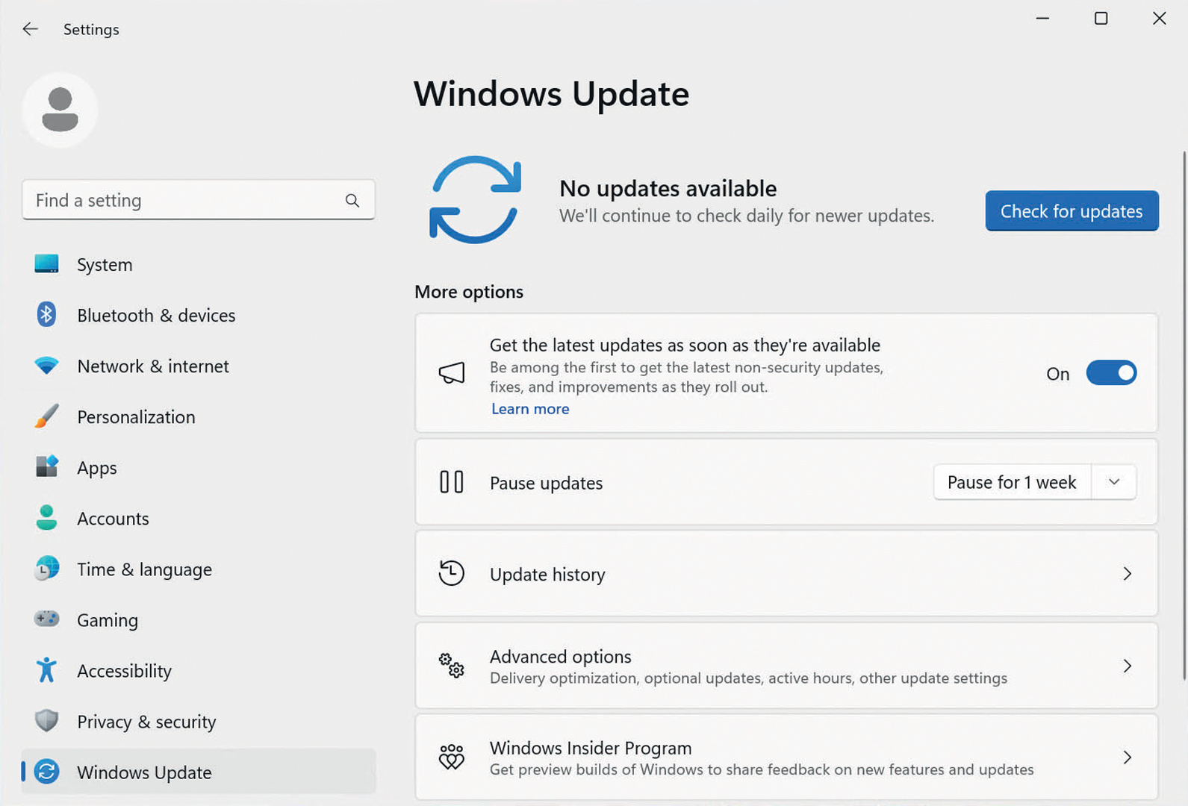Click the Settings title text
The height and width of the screenshot is (806, 1188).
91,29
